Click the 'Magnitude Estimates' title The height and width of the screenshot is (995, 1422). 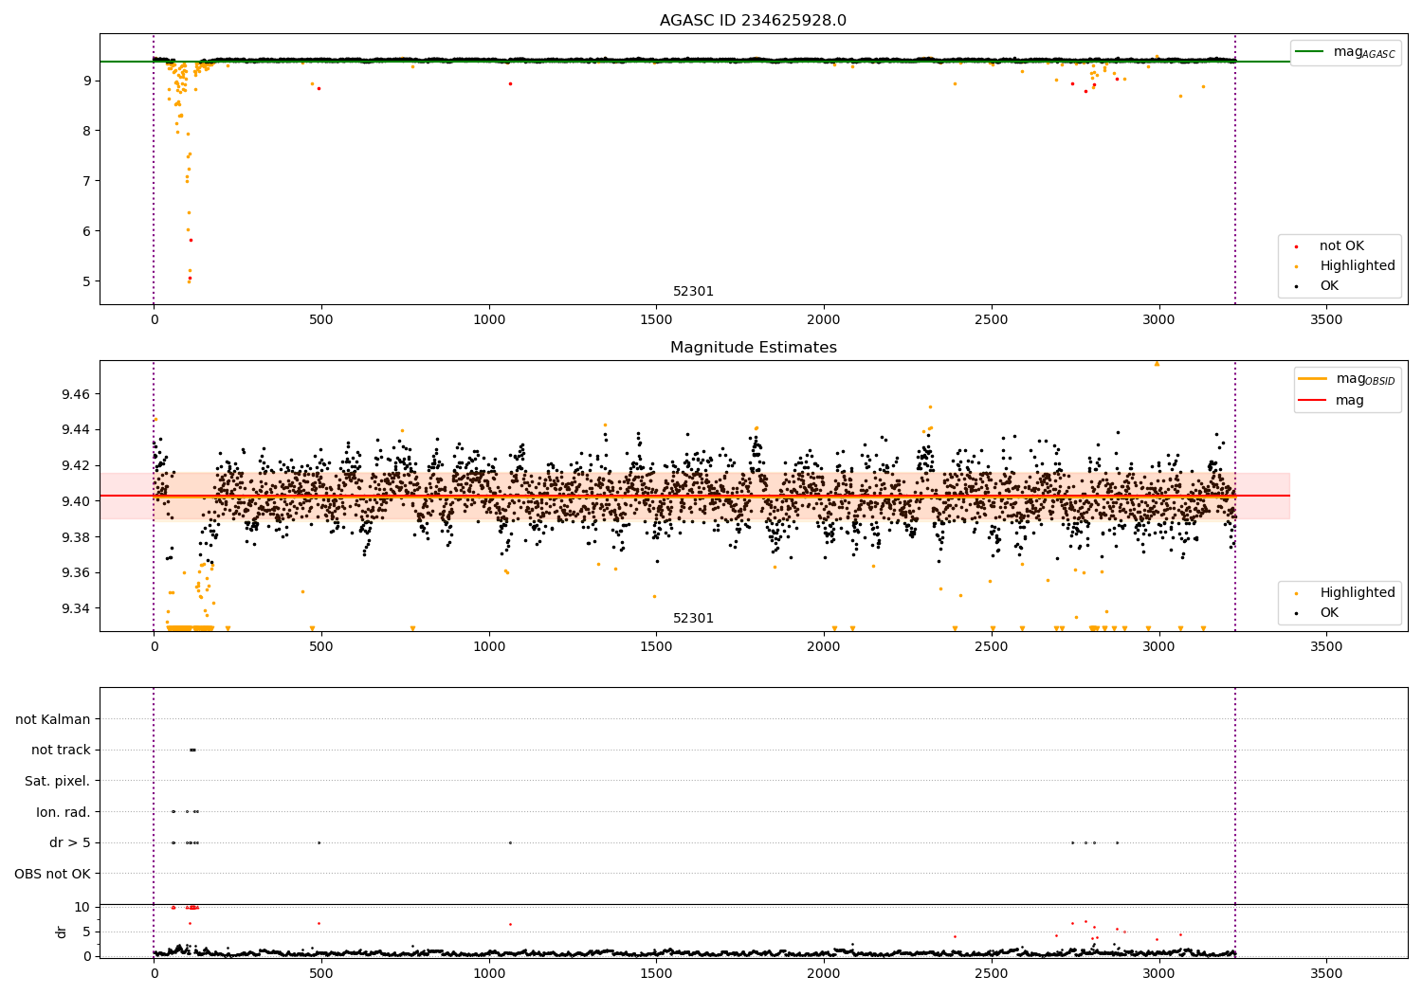[753, 348]
